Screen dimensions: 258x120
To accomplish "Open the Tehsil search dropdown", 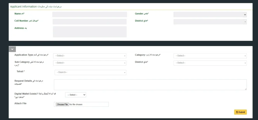I will point(90,72).
